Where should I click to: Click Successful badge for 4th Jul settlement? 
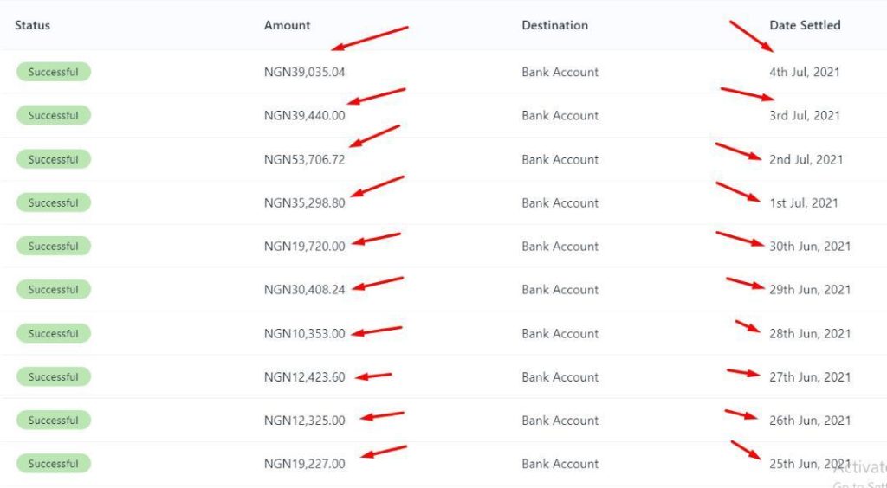click(x=54, y=72)
